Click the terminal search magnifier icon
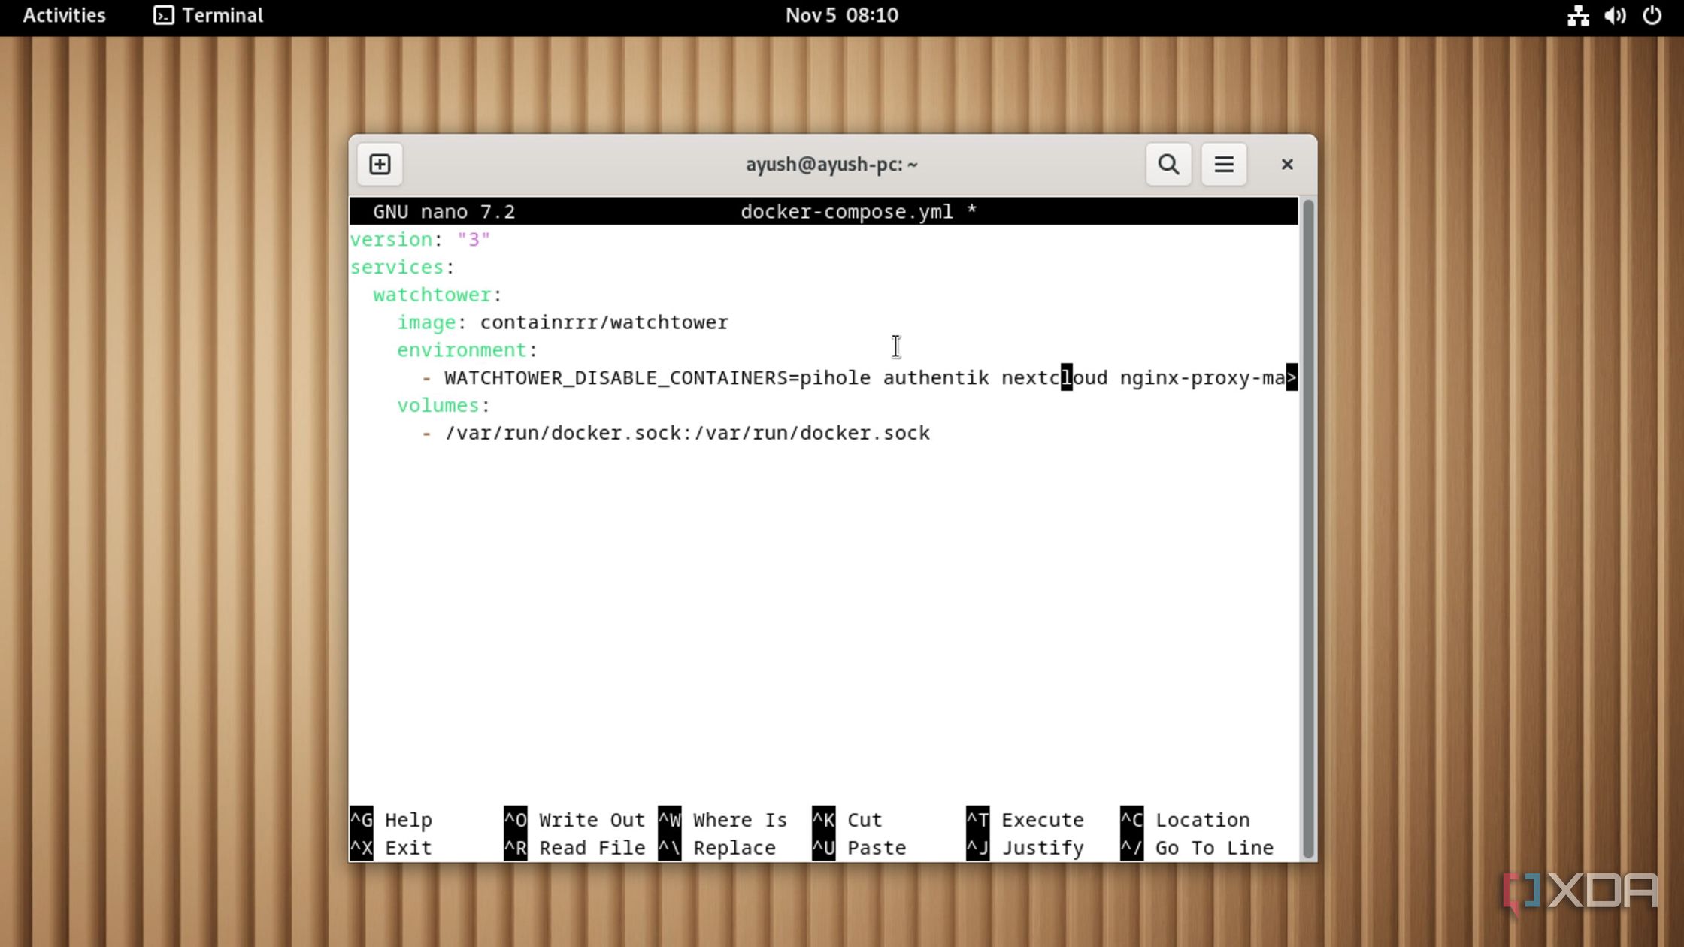The image size is (1684, 947). 1168,164
